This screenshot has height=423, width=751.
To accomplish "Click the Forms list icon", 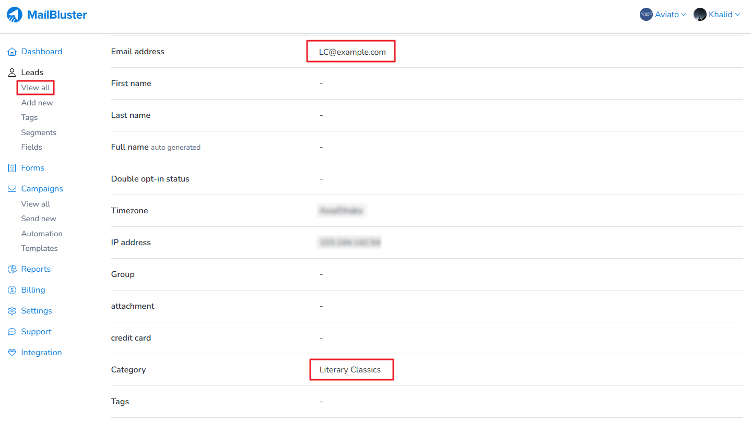I will (12, 168).
